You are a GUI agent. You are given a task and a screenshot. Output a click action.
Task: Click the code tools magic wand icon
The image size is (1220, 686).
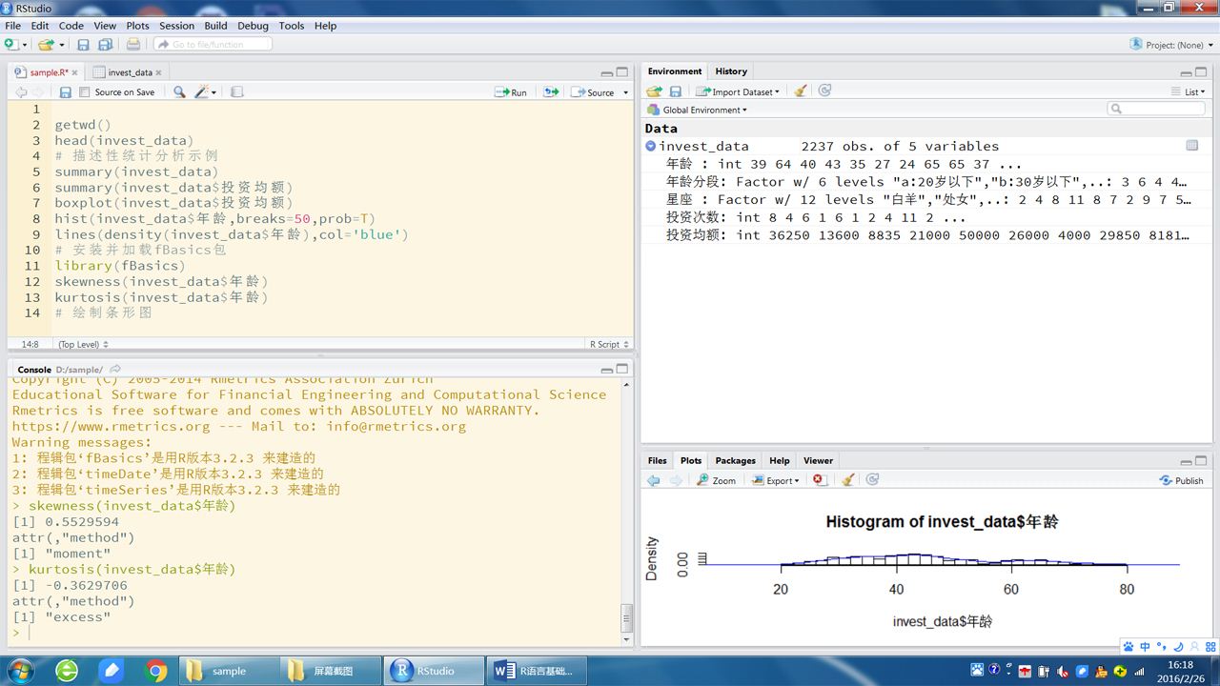pos(203,92)
